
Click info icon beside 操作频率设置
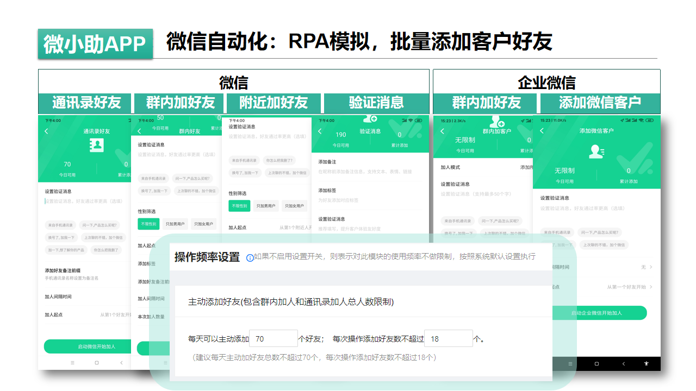(250, 258)
